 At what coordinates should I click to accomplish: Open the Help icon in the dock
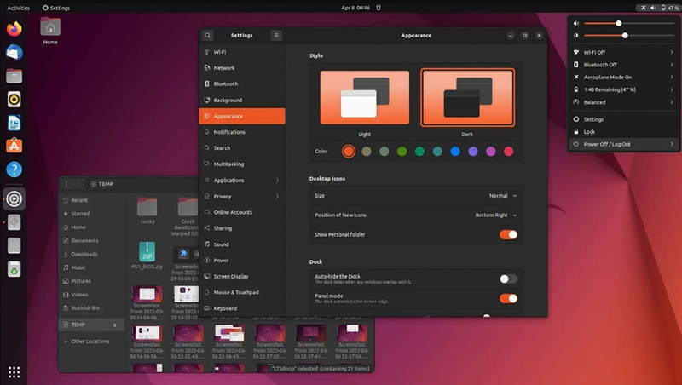point(14,170)
